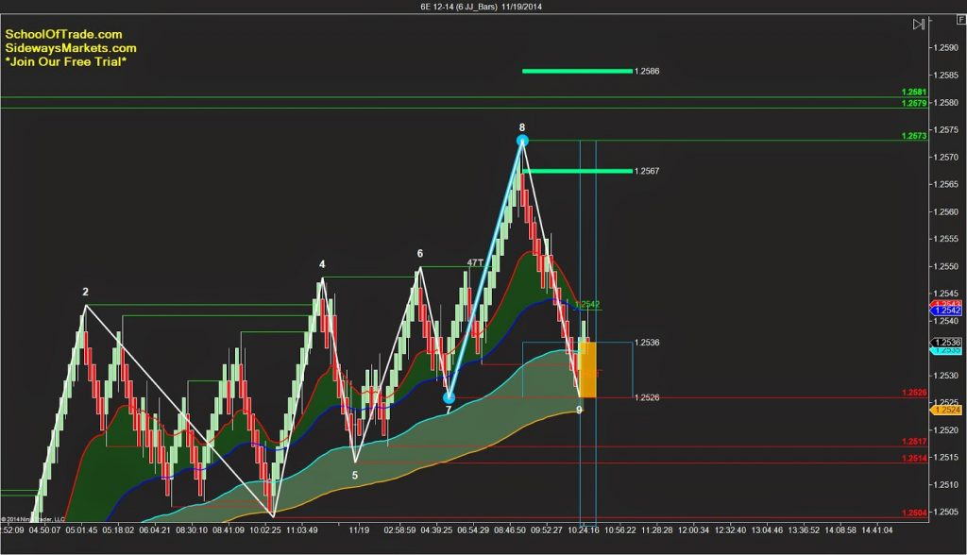Click the 1.2586 target price label
Viewport: 967px width, 555px height.
coord(647,71)
